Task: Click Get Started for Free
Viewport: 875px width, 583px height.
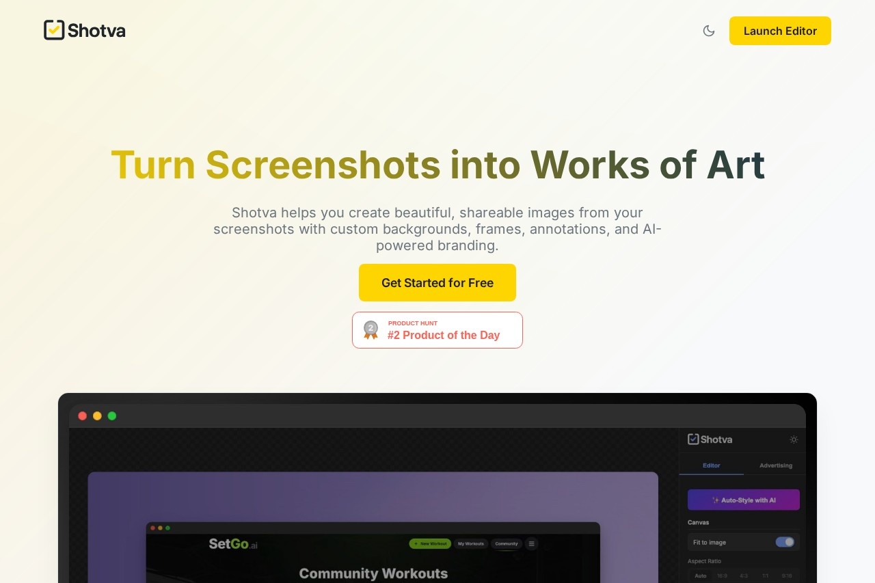Action: pyautogui.click(x=437, y=283)
